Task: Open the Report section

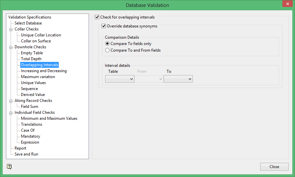Action: point(20,148)
